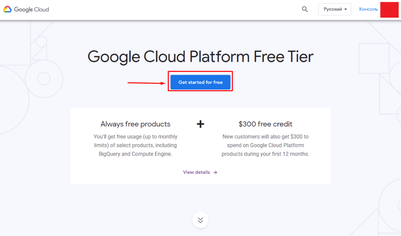Open the View details link

coord(197,172)
